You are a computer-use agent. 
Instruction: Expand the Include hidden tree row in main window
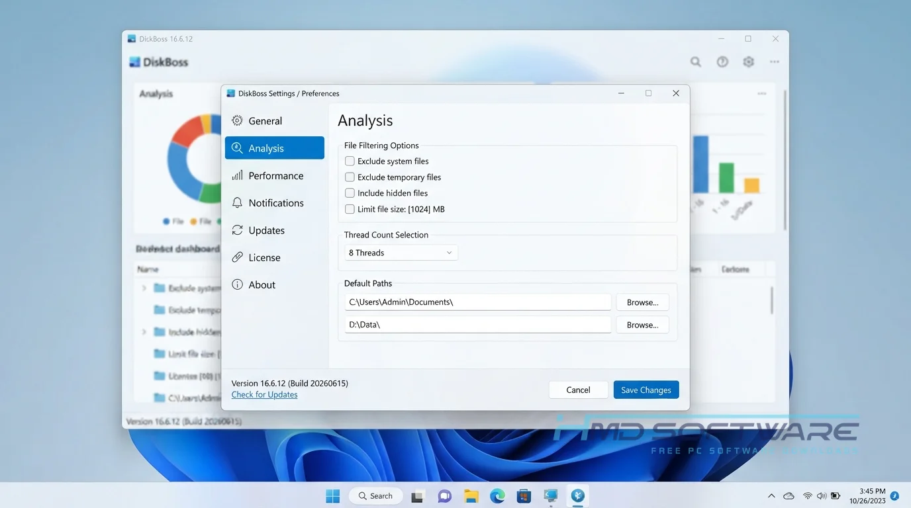[144, 332]
